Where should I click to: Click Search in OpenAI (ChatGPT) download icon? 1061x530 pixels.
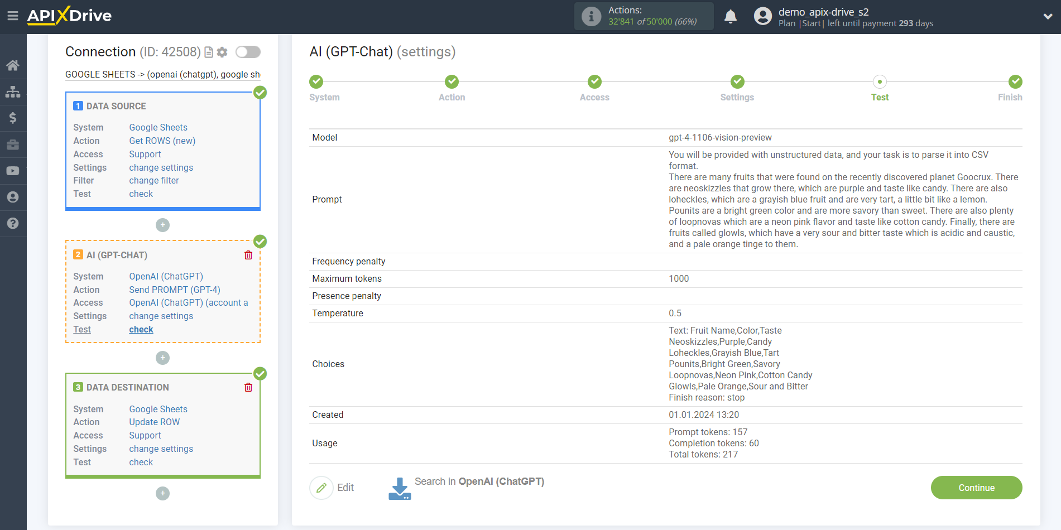pyautogui.click(x=400, y=488)
